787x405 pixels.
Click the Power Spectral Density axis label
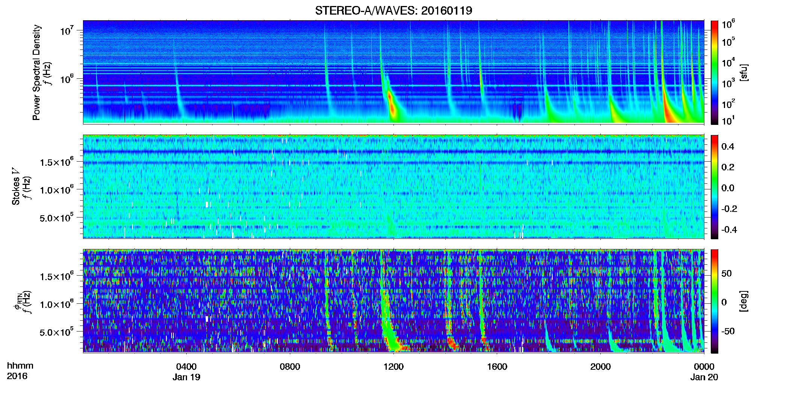pos(36,72)
